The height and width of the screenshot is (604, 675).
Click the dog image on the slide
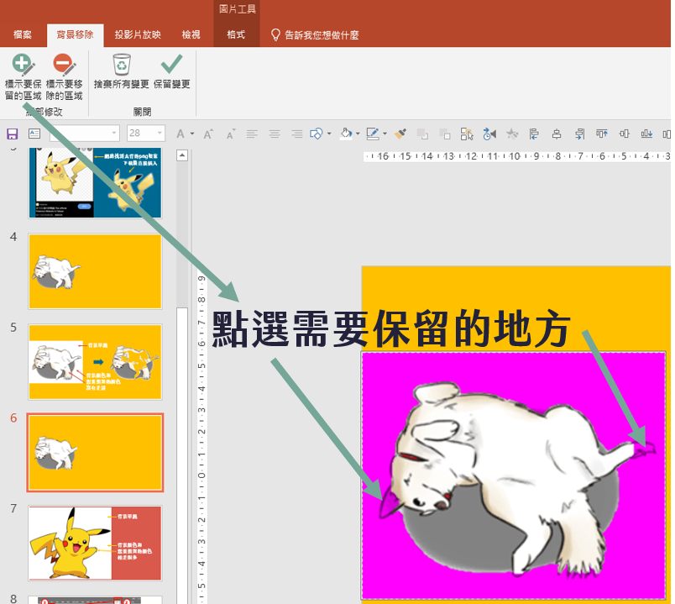pyautogui.click(x=514, y=475)
